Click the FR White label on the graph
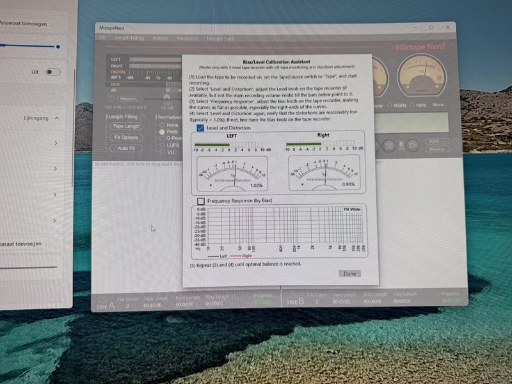The height and width of the screenshot is (384, 512). (352, 209)
